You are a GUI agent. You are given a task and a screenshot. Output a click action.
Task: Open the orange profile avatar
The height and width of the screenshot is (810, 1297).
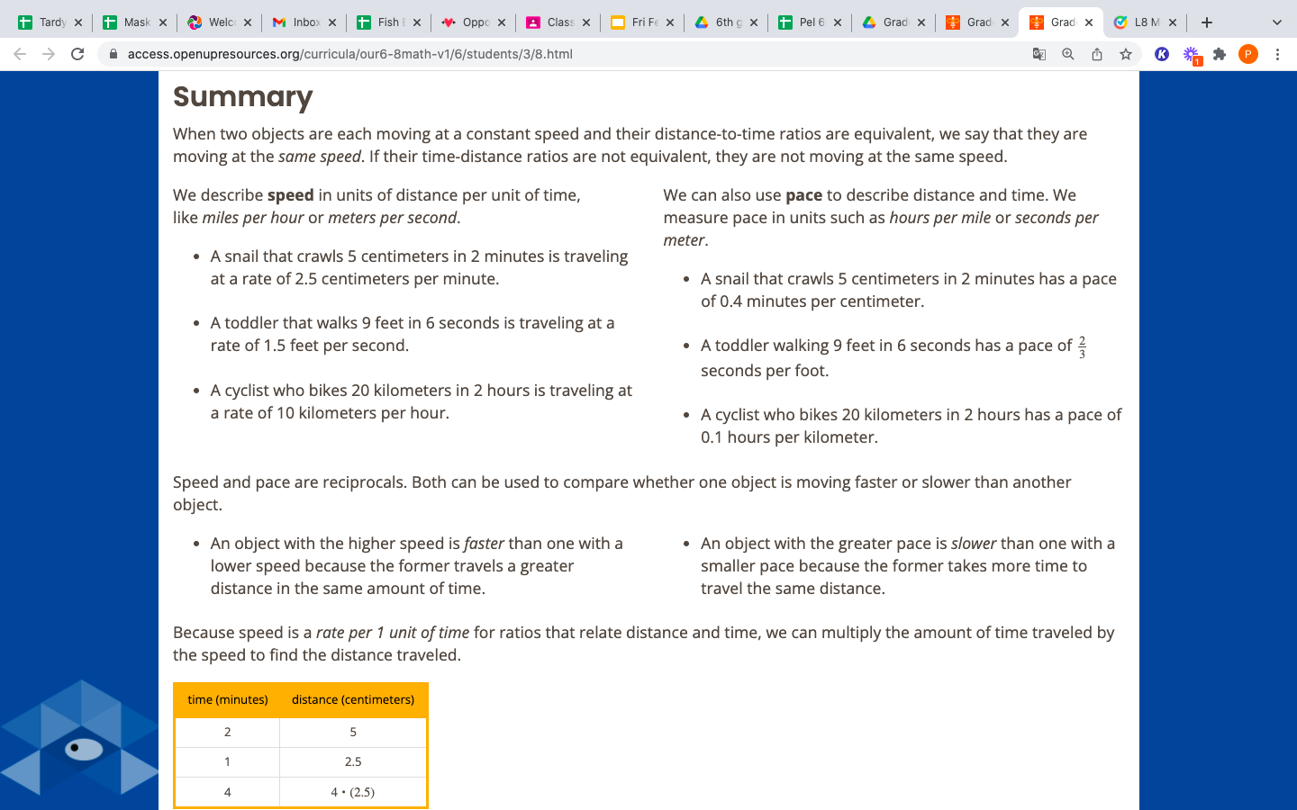pos(1247,54)
